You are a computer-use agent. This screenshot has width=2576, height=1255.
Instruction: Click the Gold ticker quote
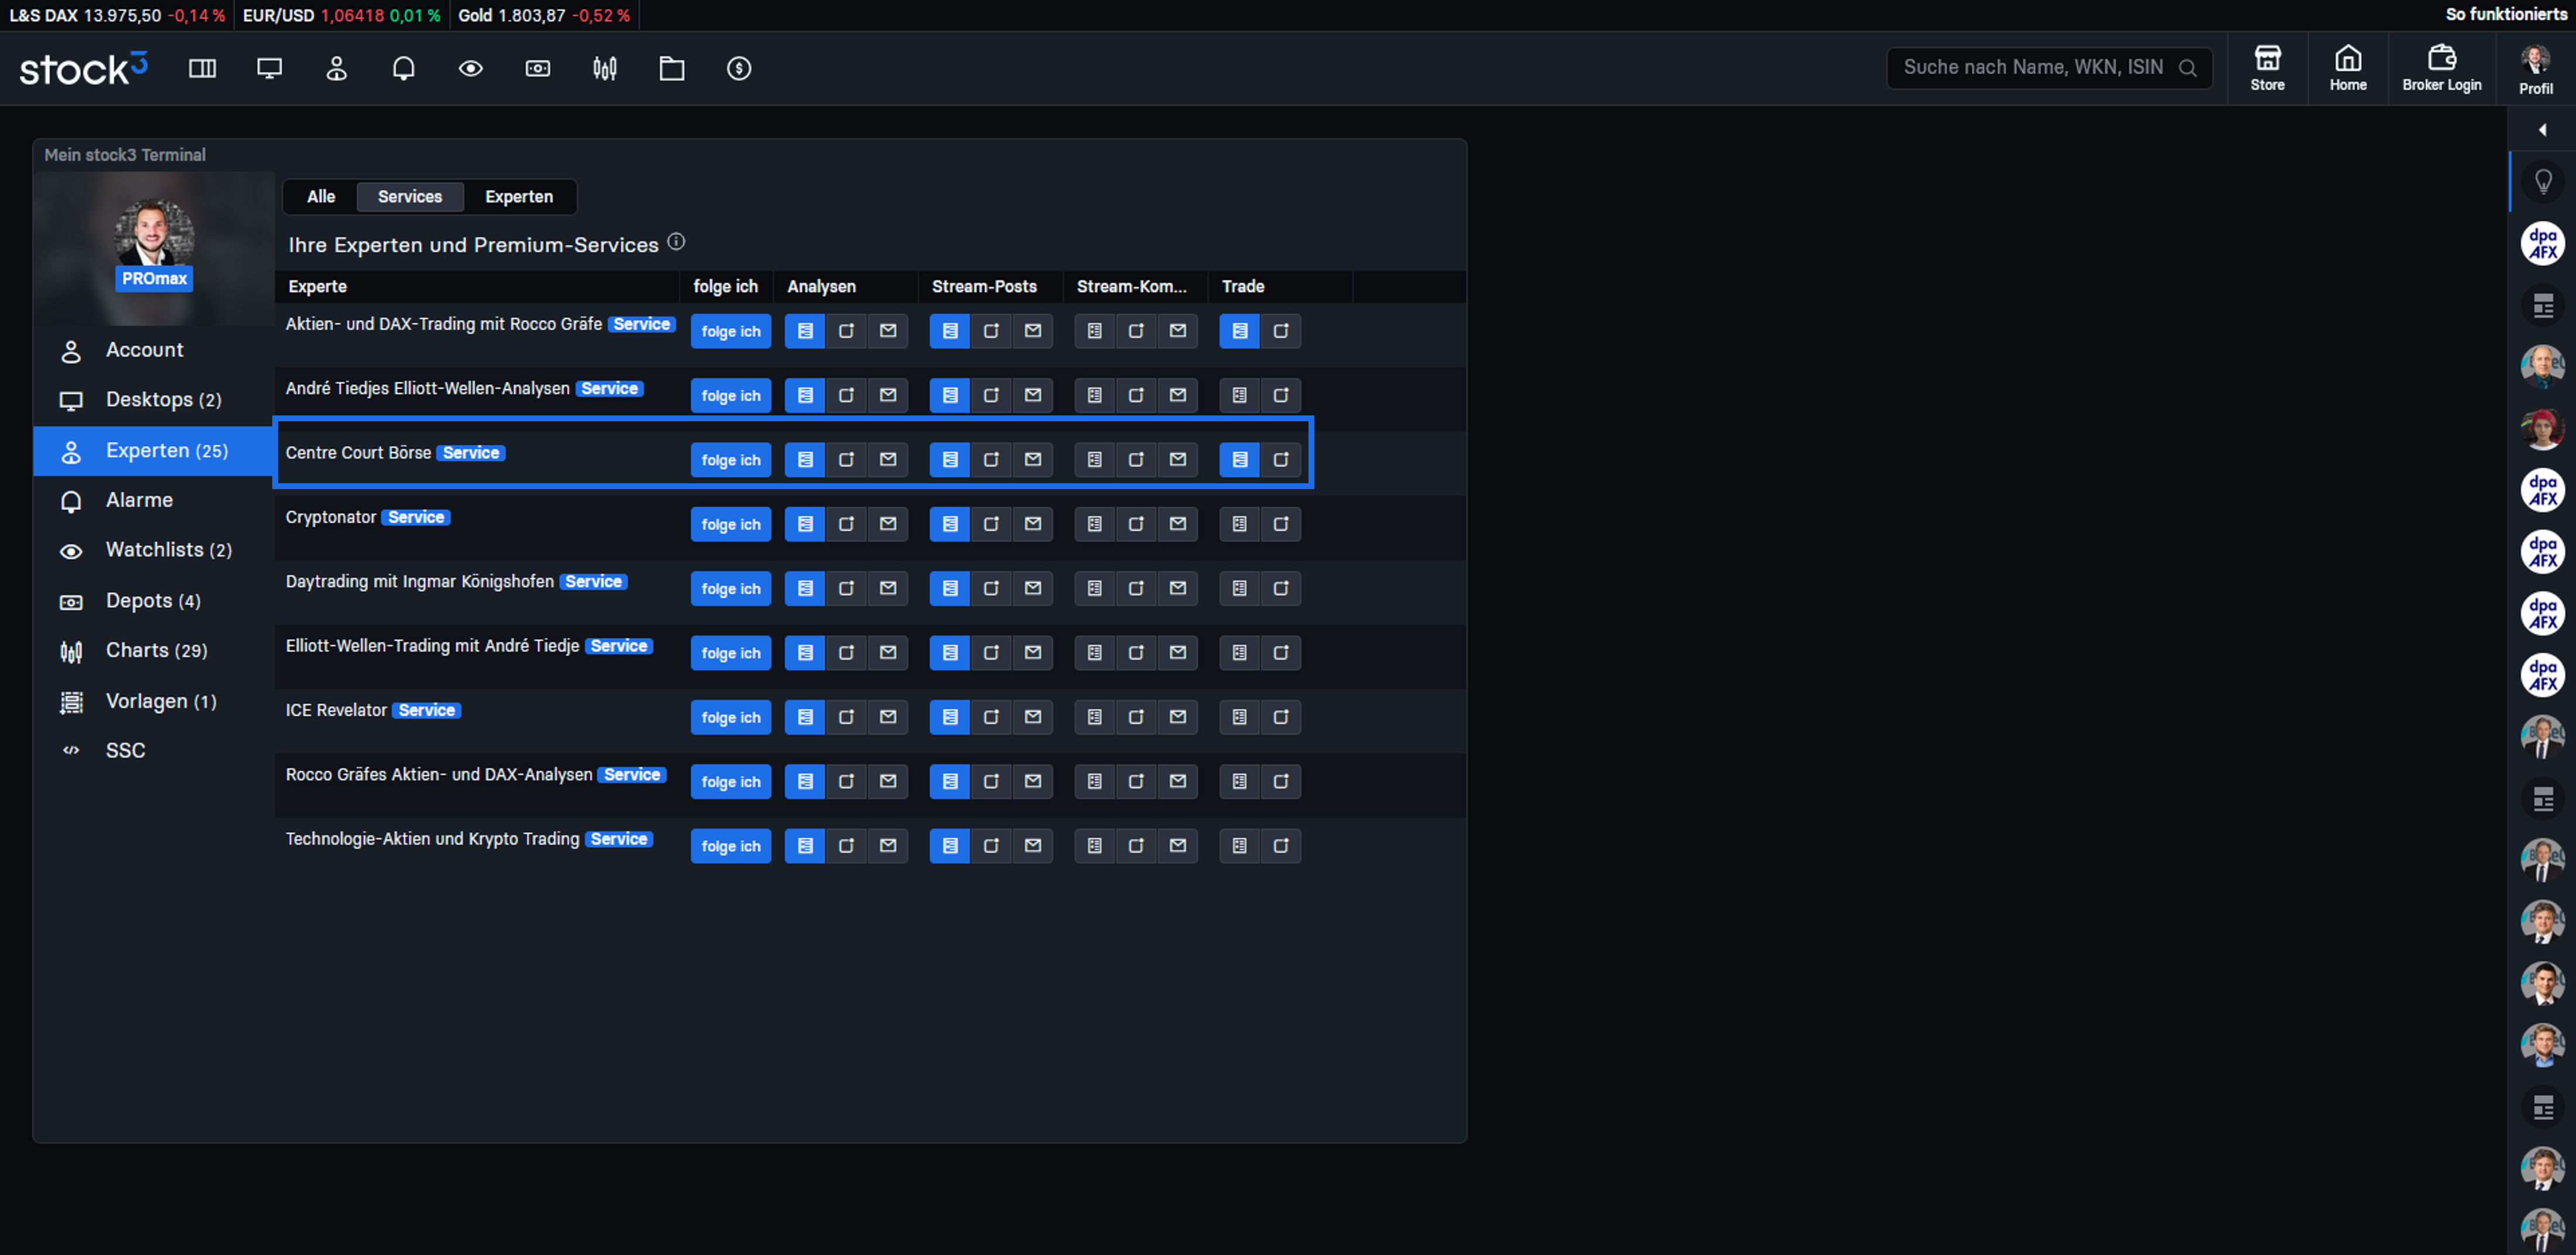click(x=544, y=15)
